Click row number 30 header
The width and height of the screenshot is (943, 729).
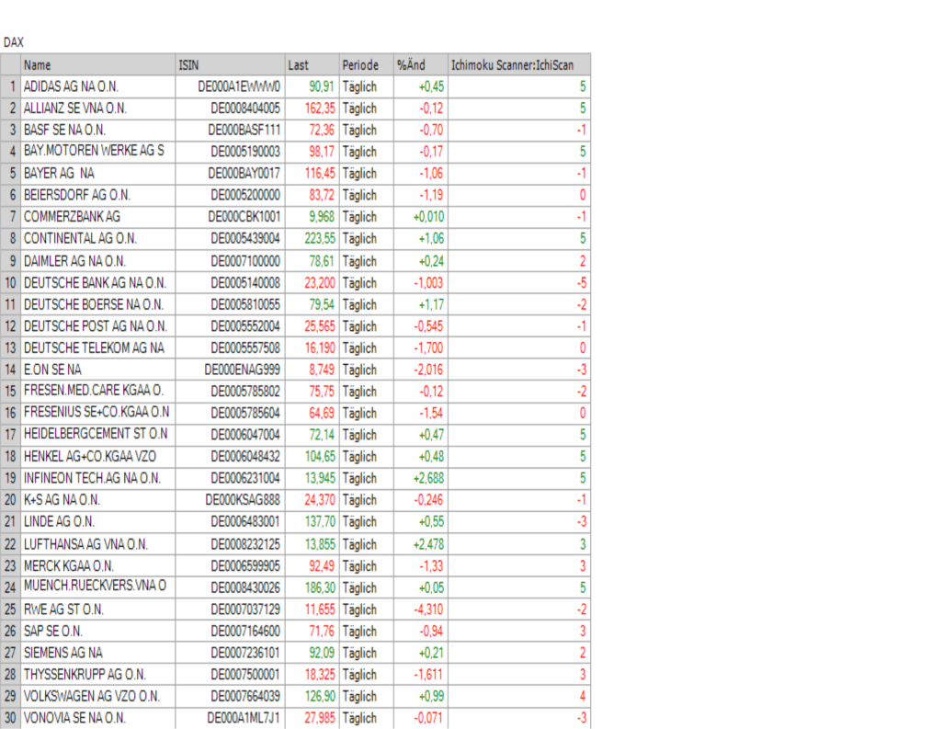(x=10, y=718)
